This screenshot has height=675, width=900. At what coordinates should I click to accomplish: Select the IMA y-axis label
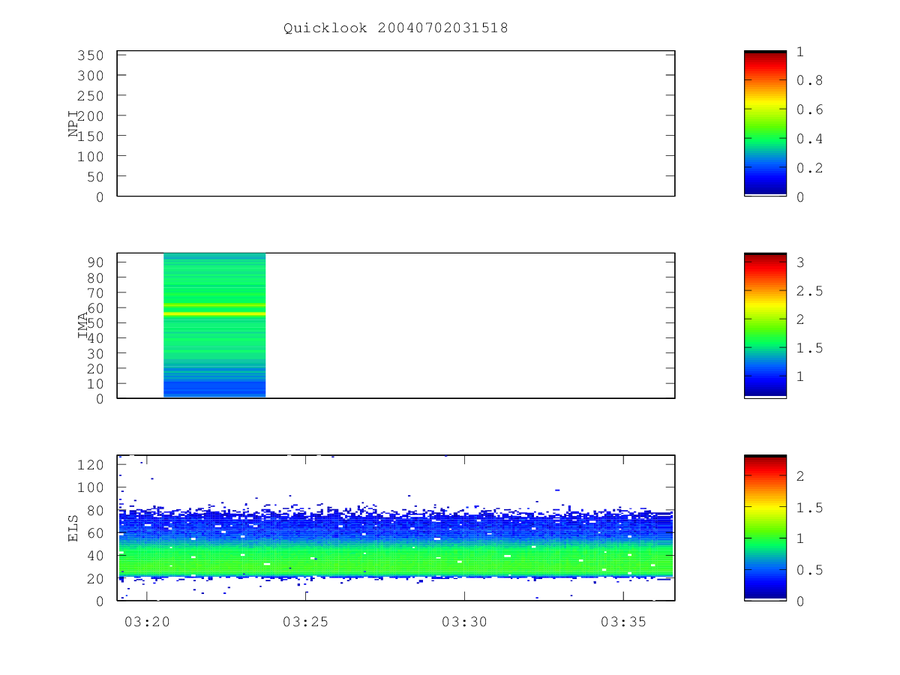83,326
